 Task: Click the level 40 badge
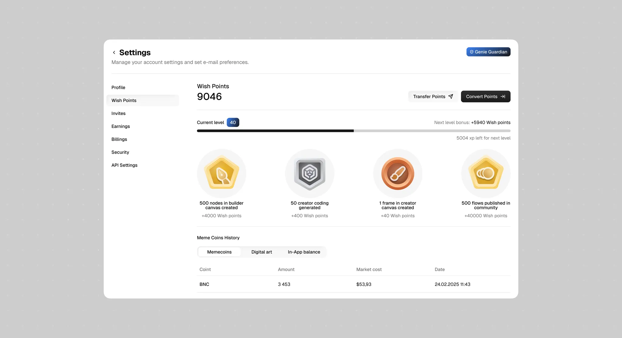click(233, 122)
